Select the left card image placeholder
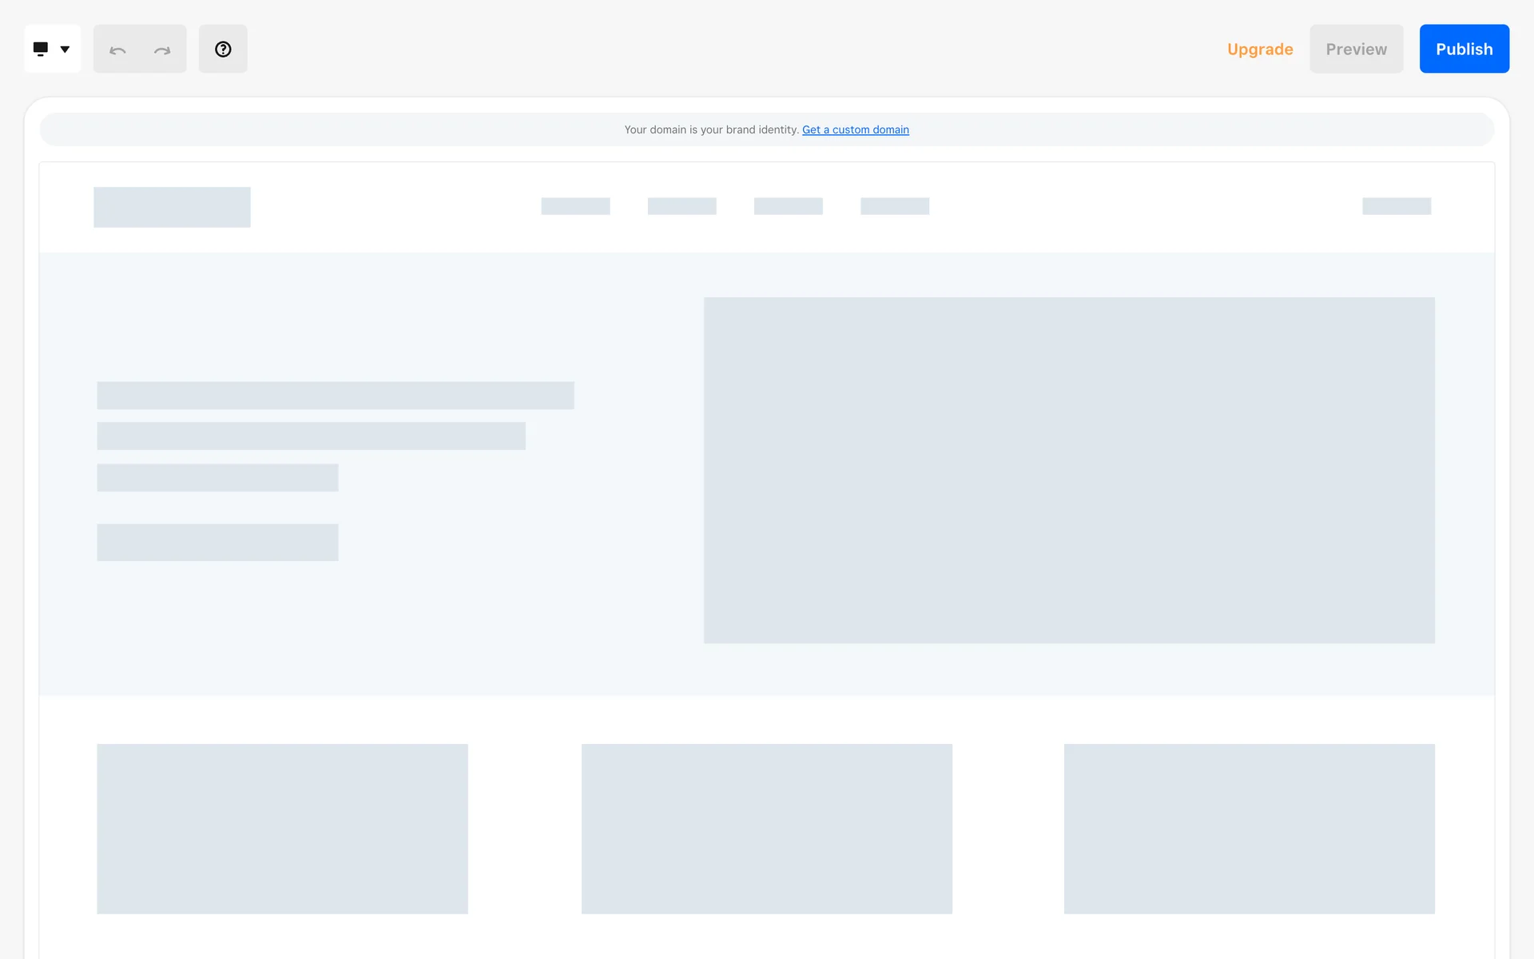Viewport: 1534px width, 959px height. 282,829
